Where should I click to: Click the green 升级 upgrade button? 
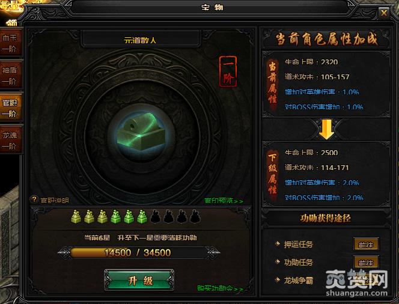pos(139,280)
